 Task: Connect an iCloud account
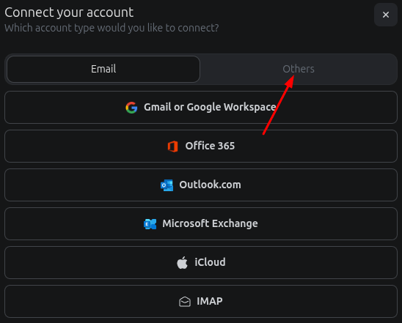(x=201, y=262)
